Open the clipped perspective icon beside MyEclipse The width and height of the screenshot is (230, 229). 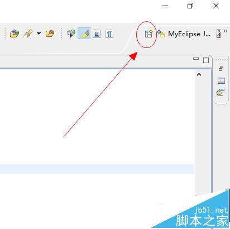pyautogui.click(x=219, y=34)
